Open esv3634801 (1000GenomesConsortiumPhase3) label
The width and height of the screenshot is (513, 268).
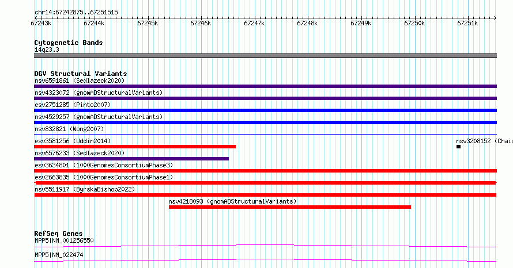[x=104, y=165]
